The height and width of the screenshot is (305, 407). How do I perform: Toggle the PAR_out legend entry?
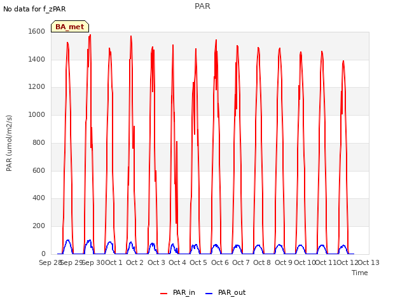click(x=226, y=292)
